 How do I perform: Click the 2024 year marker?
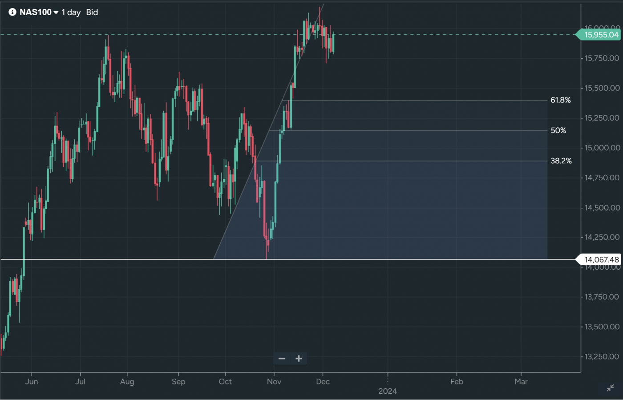pyautogui.click(x=388, y=391)
